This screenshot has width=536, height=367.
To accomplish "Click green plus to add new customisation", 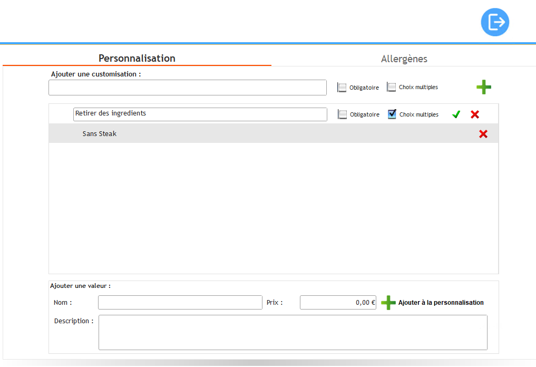I will [483, 88].
